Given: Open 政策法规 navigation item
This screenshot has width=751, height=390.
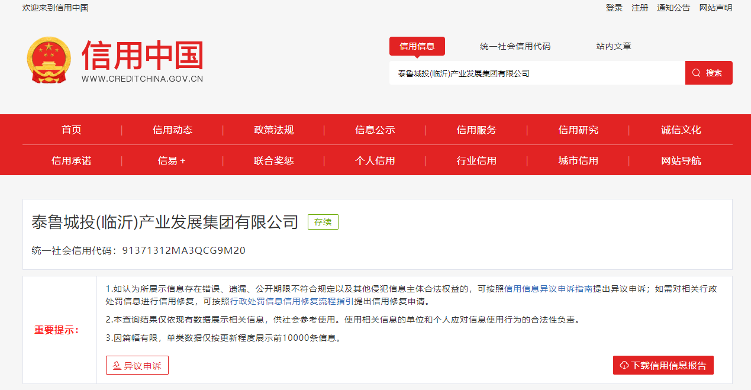Looking at the screenshot, I should (x=274, y=130).
